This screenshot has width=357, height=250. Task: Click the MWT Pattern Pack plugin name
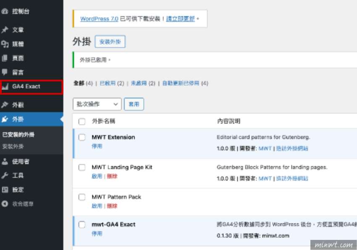click(x=116, y=197)
